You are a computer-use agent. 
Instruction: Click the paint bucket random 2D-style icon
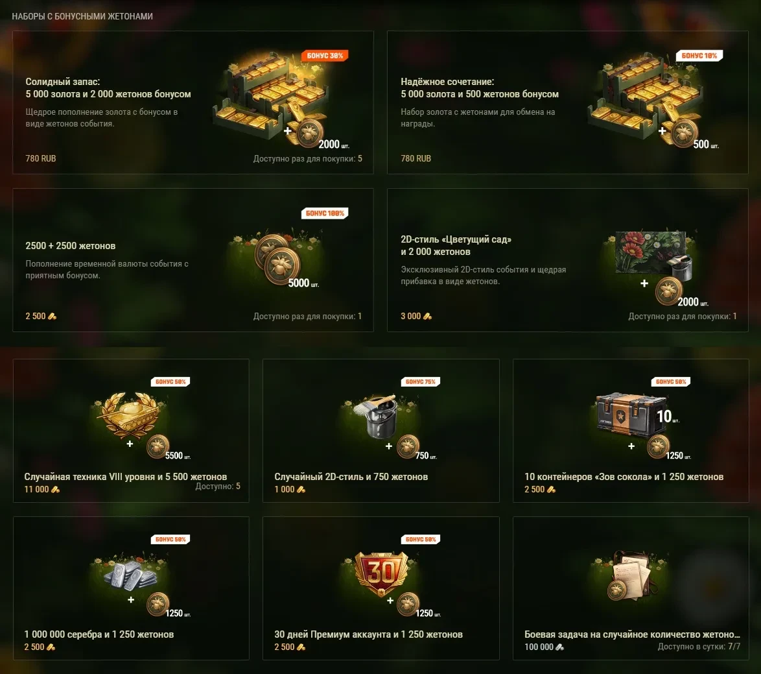380,416
